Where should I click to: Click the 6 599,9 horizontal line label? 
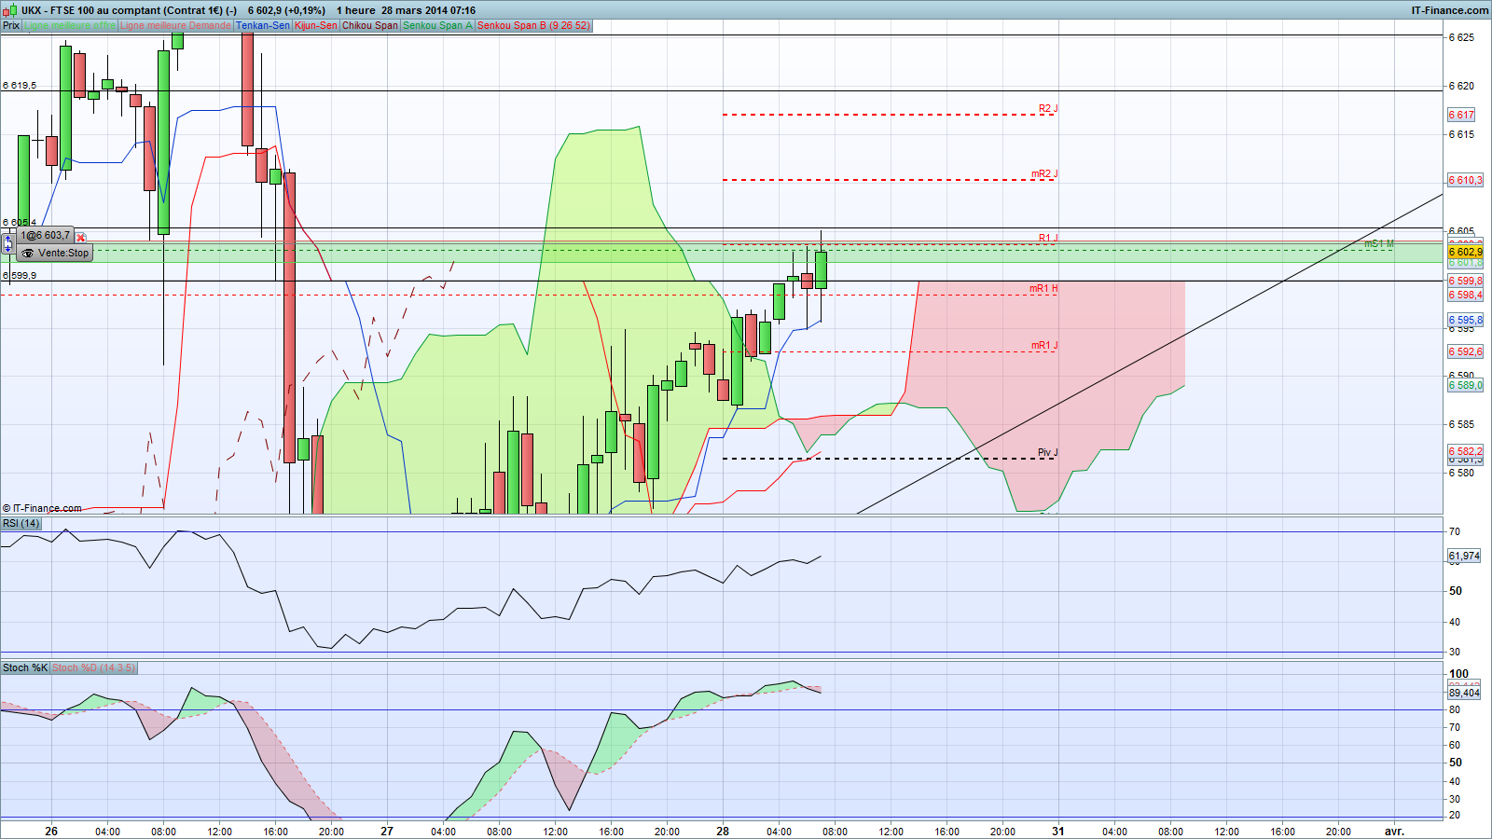20,276
